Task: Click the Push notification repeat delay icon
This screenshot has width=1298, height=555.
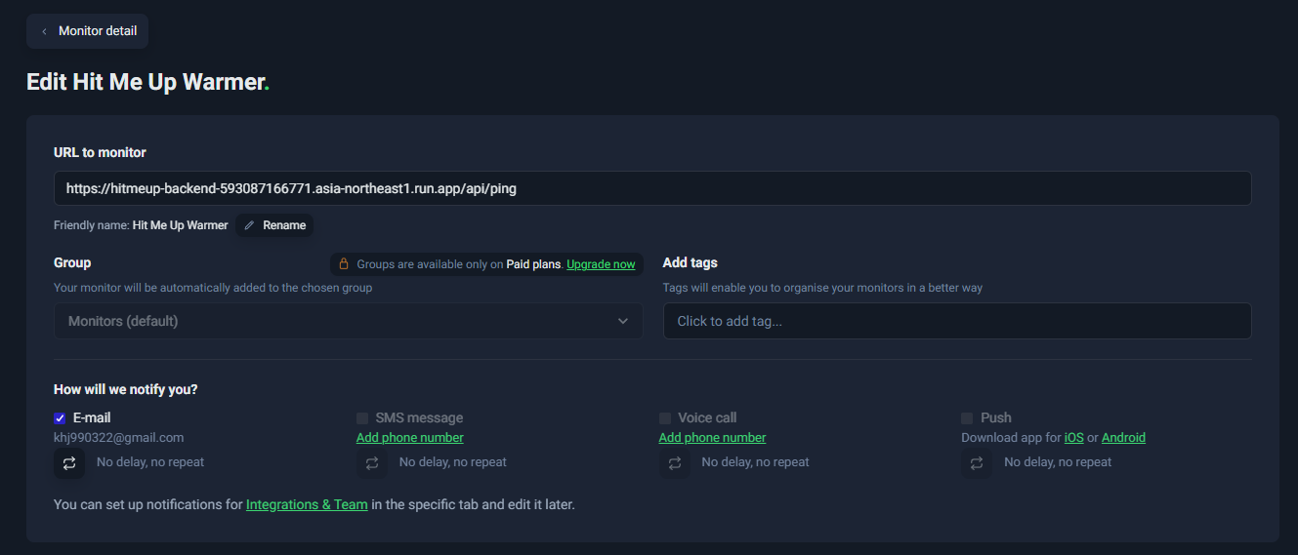Action: [x=977, y=463]
